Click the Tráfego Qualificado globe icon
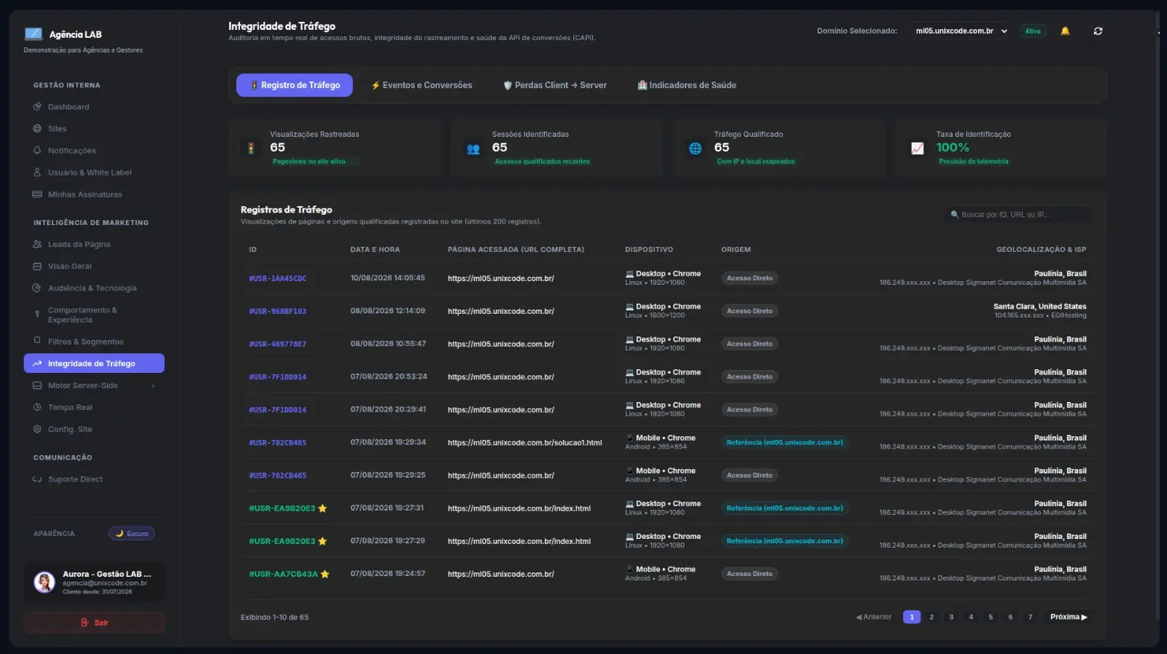The width and height of the screenshot is (1167, 654). (695, 149)
